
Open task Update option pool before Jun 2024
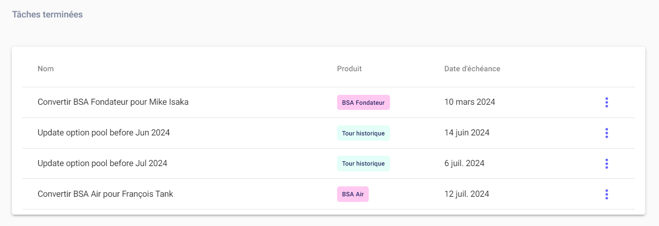tap(104, 133)
